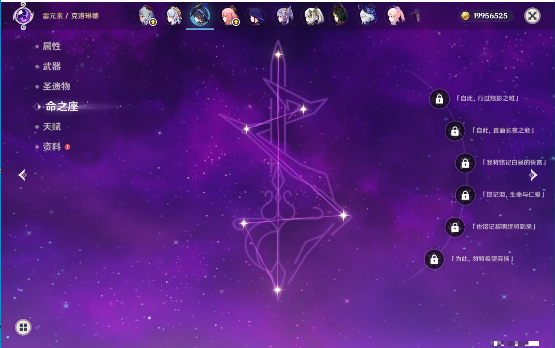Select the 命之座 constellation tab

[62, 107]
